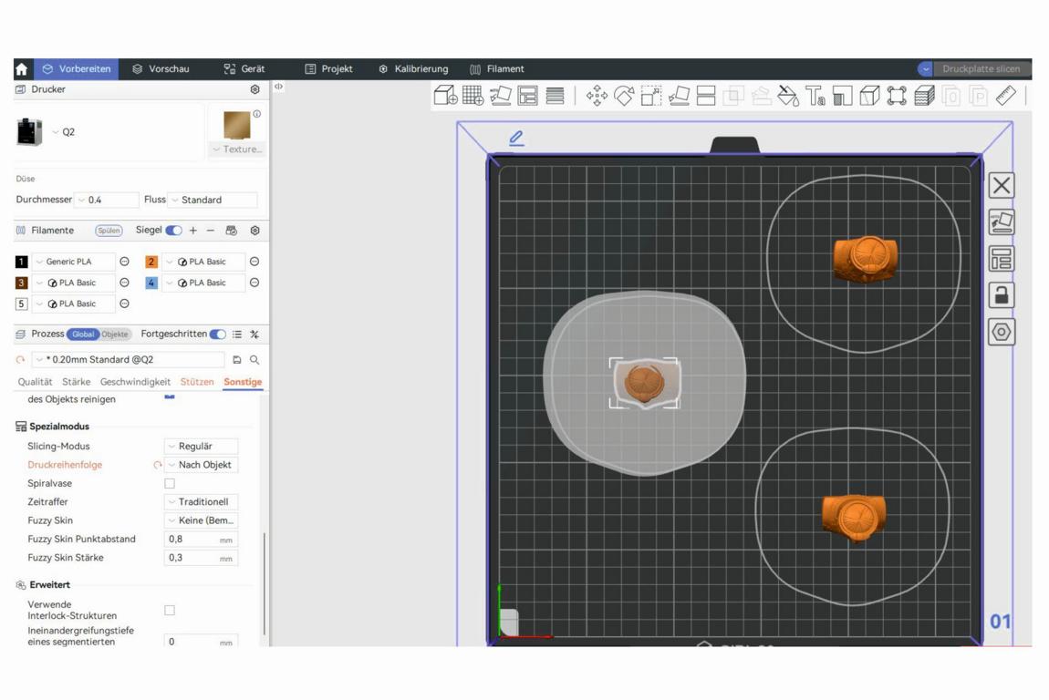Select the Rotate tool in the toolbar
The height and width of the screenshot is (700, 1049).
pyautogui.click(x=624, y=96)
